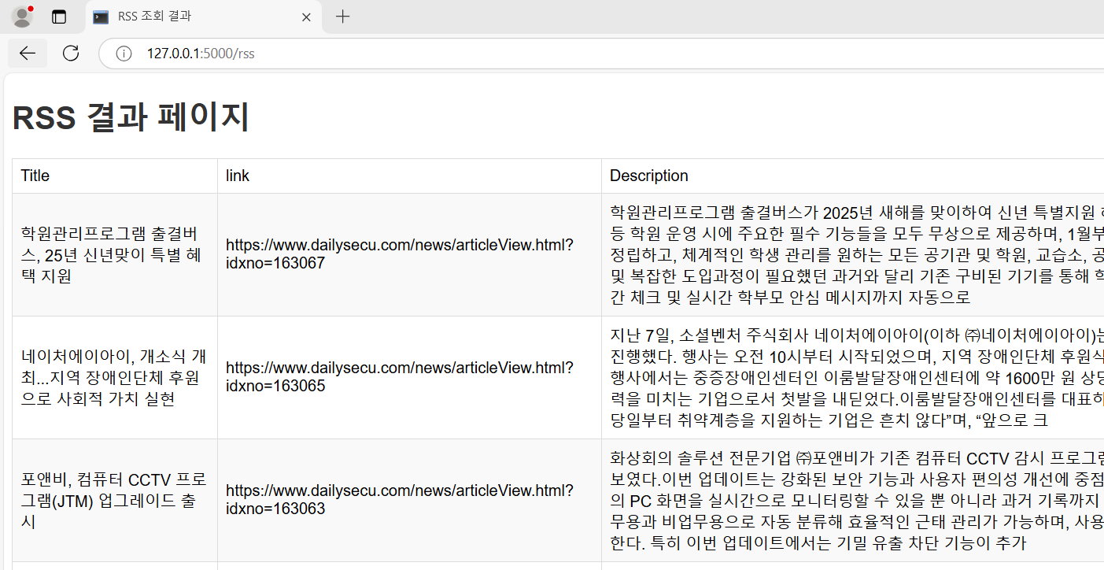Screen dimensions: 1104x570
Task: Click the URL ending idxno=163067
Action: click(400, 254)
